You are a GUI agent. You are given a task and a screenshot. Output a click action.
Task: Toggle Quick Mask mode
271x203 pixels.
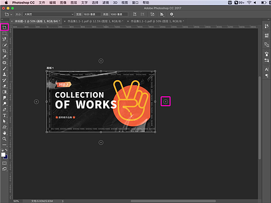(x=5, y=163)
